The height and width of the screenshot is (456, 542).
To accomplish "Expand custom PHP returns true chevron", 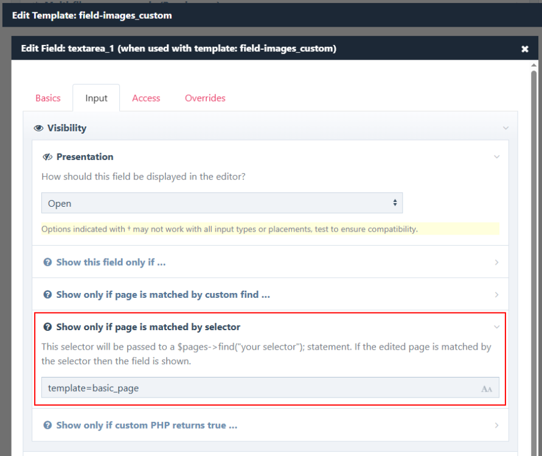I will [x=497, y=426].
